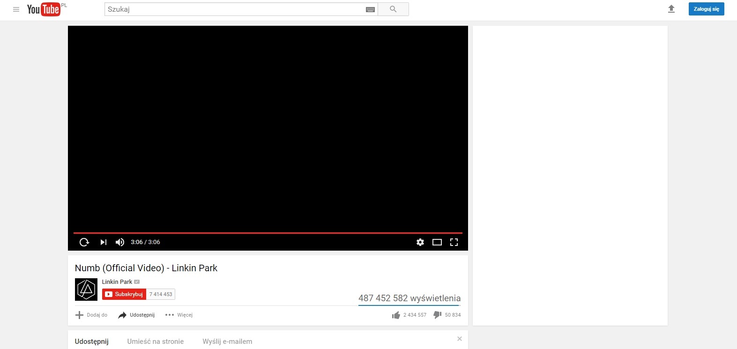
Task: Switch to Umieść na stronie tab
Action: (x=156, y=342)
